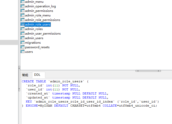Click the admin_permissions table icon

[x=23, y=11]
